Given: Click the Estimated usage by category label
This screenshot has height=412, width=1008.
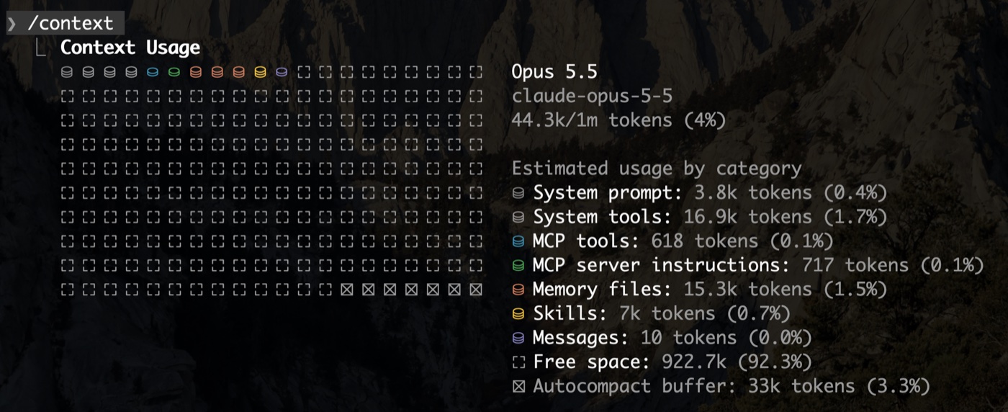Looking at the screenshot, I should click(657, 169).
